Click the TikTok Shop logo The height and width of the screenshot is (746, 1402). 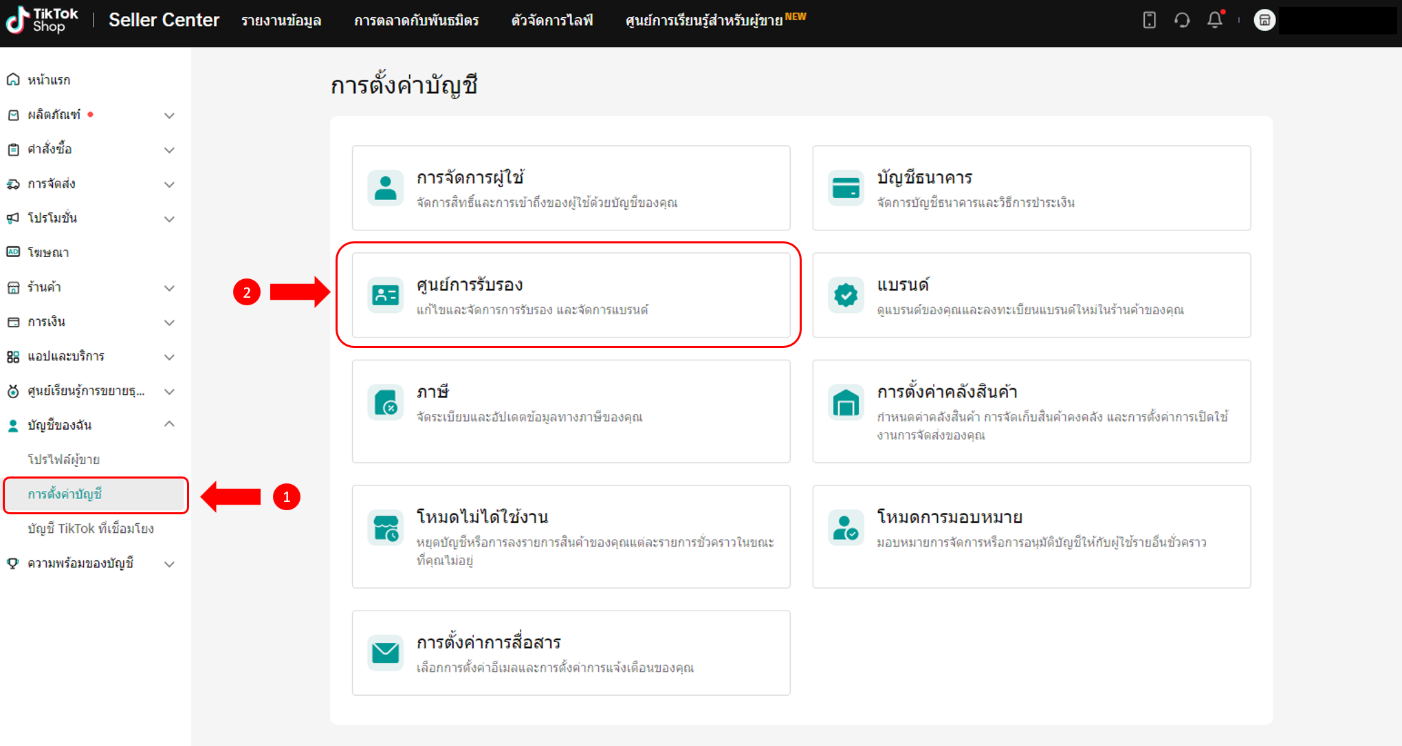[x=43, y=20]
